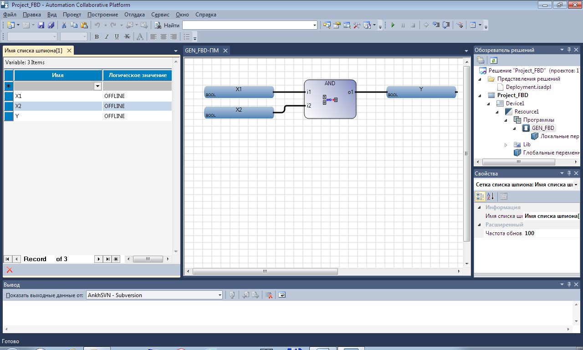Viewport: 583px width, 350px height.
Task: Click the red X delete icon in spy list
Action: [x=10, y=270]
